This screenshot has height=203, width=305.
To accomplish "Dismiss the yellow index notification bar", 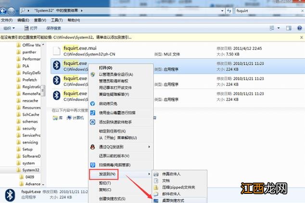I will coord(302,37).
